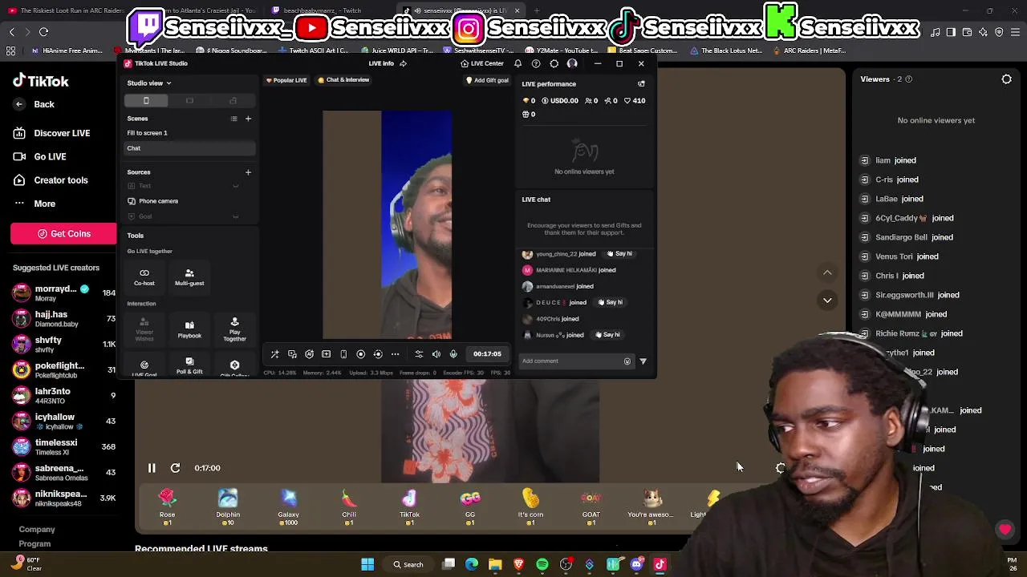Click Add Gift goal button

pyautogui.click(x=487, y=80)
